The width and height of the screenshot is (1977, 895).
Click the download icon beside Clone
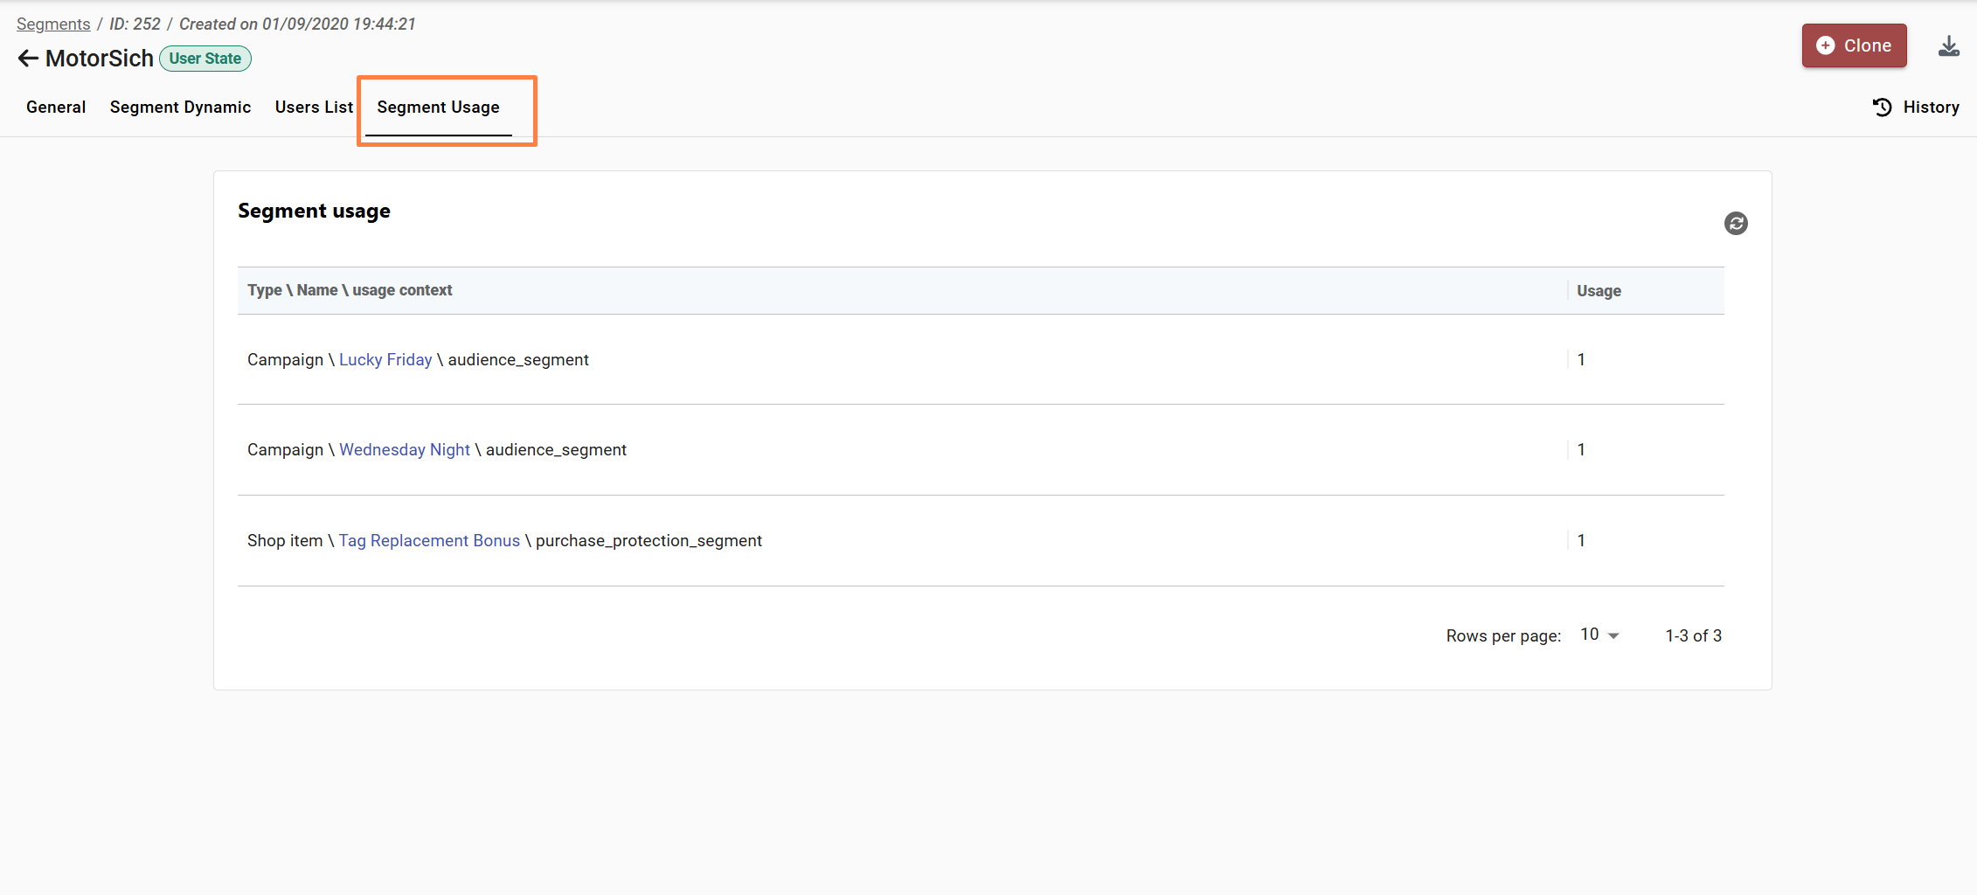(1949, 46)
